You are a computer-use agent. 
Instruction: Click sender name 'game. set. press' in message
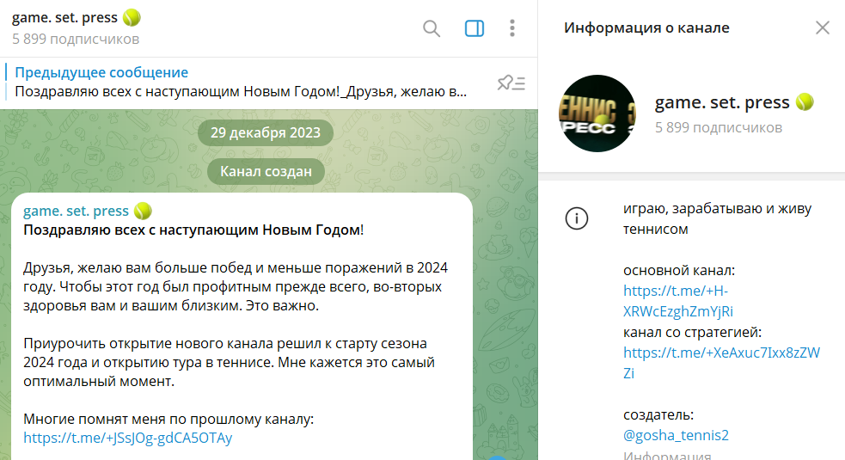pos(76,211)
